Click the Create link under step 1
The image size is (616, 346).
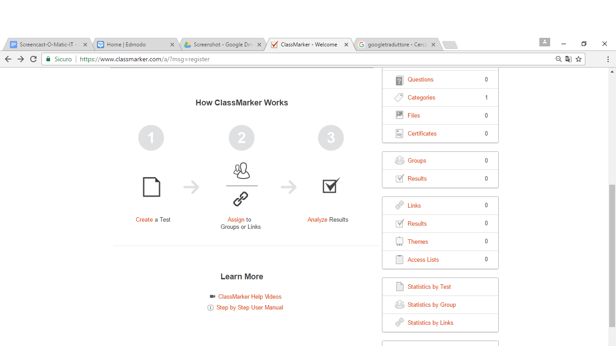tap(144, 220)
